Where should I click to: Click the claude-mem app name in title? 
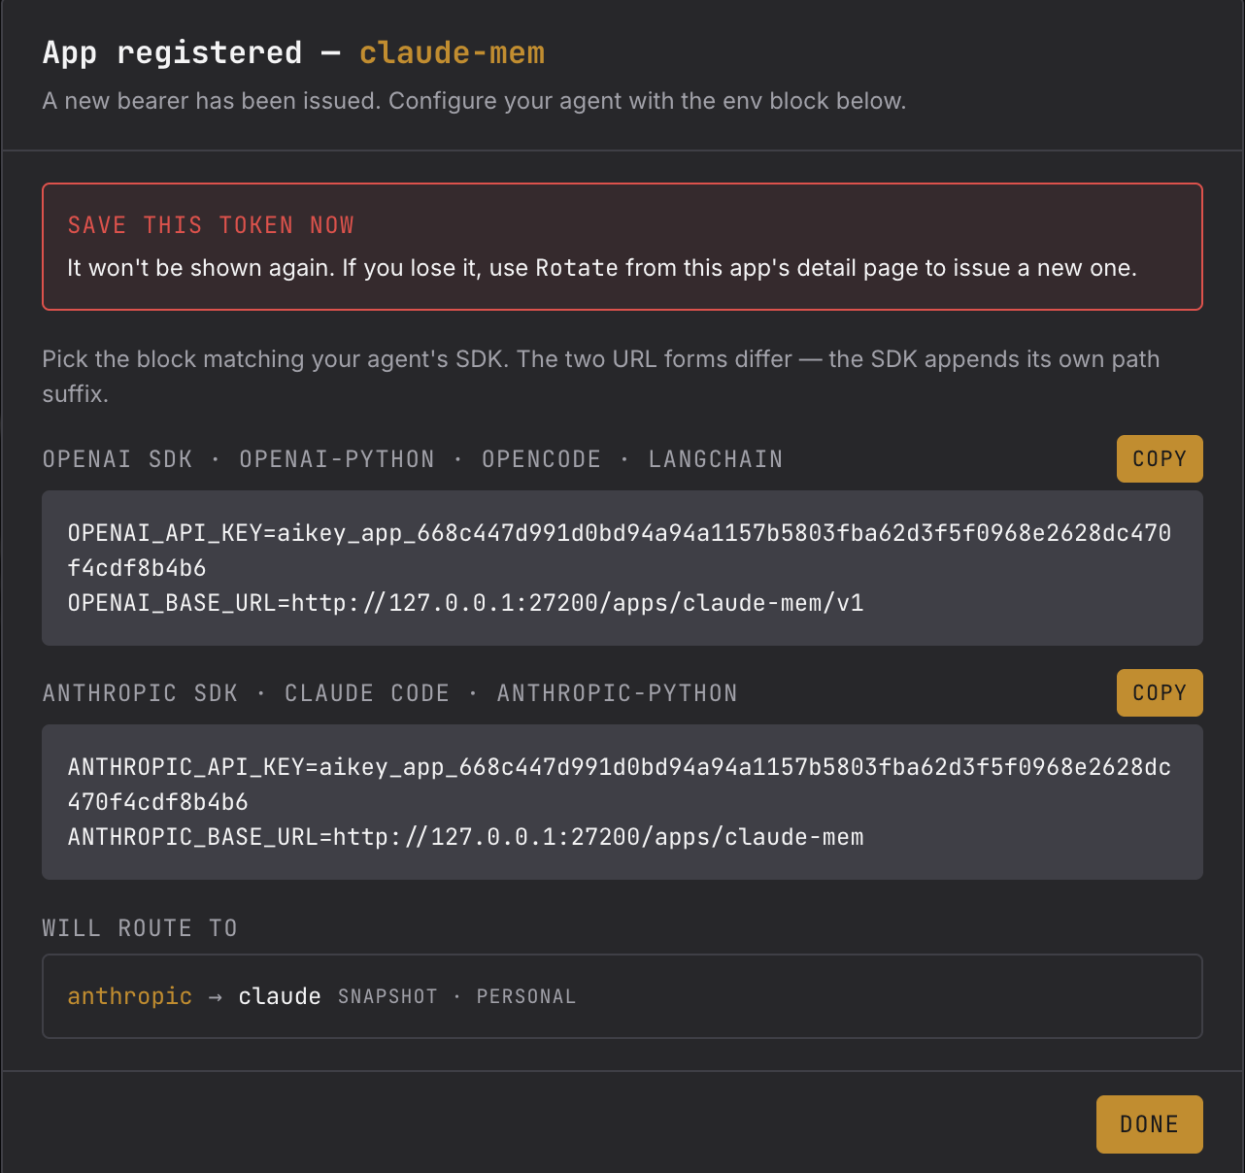(453, 52)
